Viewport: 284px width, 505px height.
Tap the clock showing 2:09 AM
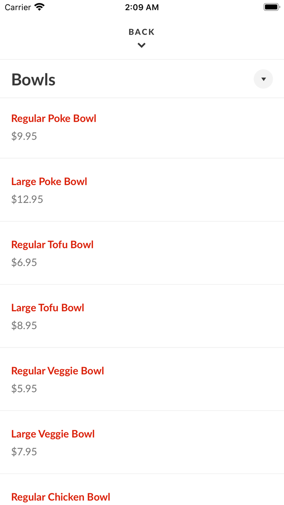[142, 7]
